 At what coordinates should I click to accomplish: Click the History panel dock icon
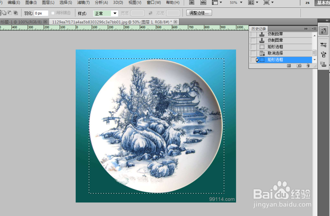pyautogui.click(x=323, y=31)
